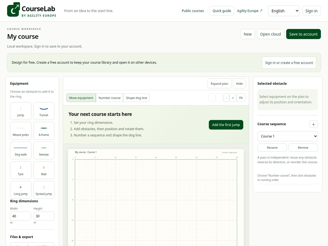Viewport: 328px width, 246px height.
Task: Click 'Your next course starts here' heading
Action: point(100,114)
